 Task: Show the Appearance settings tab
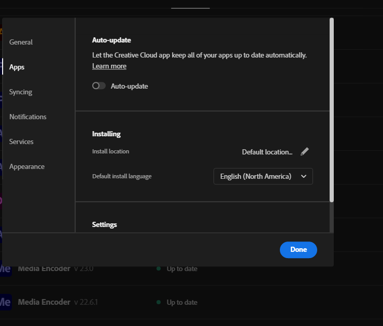[x=27, y=166]
